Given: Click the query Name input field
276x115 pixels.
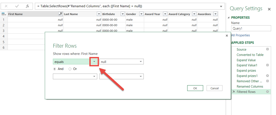Looking at the screenshot, I should click(251, 28).
